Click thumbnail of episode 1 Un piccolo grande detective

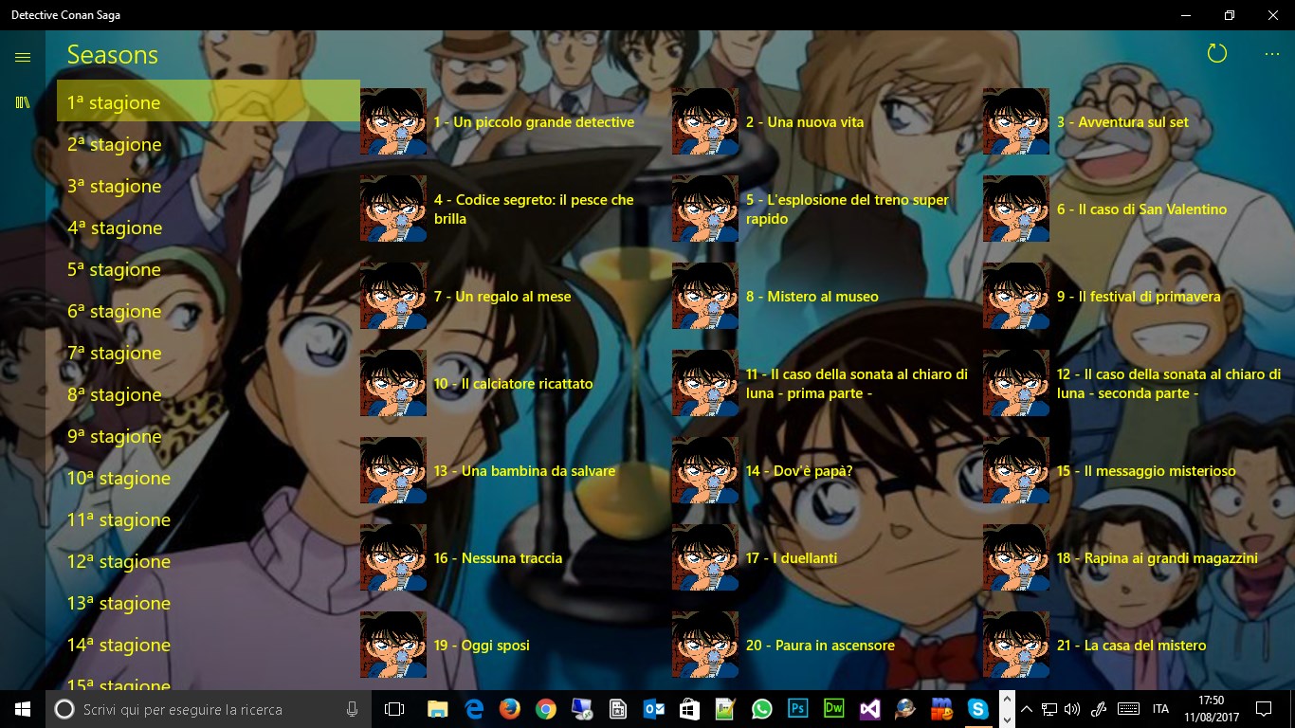393,121
